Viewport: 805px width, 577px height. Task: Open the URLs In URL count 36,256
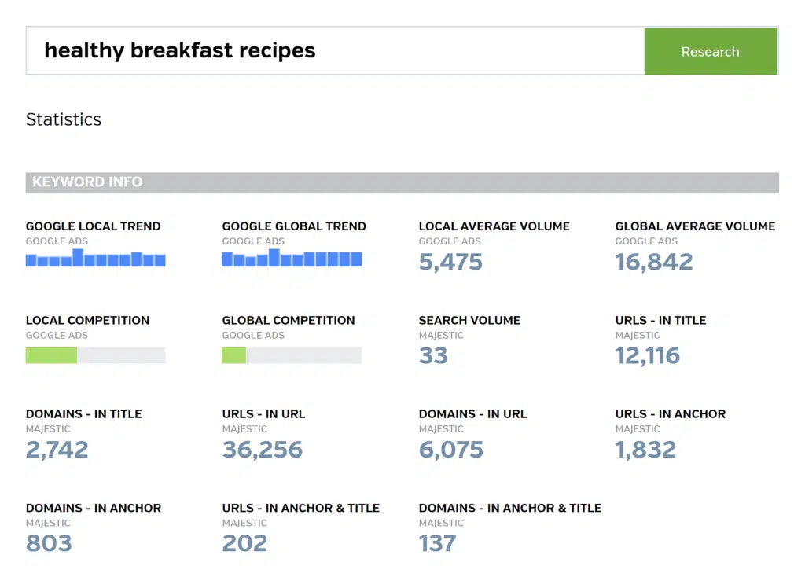(x=262, y=450)
